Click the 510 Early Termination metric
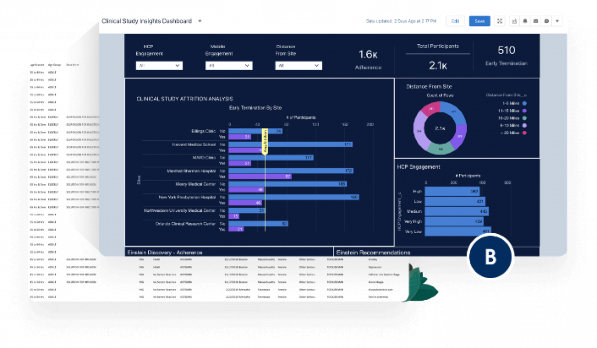 (x=506, y=55)
